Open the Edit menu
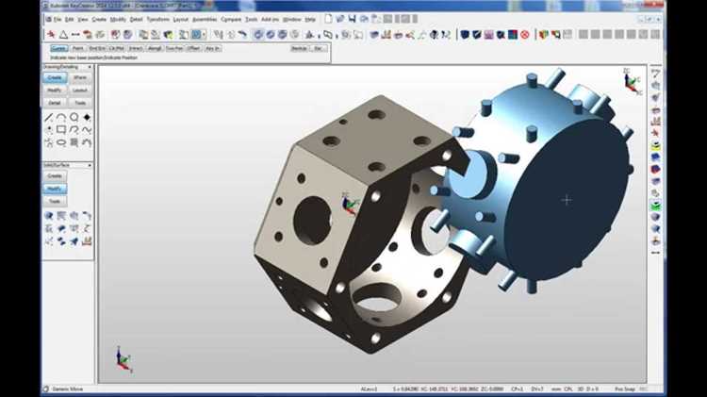Viewport: 707px width, 397px height. [69, 20]
